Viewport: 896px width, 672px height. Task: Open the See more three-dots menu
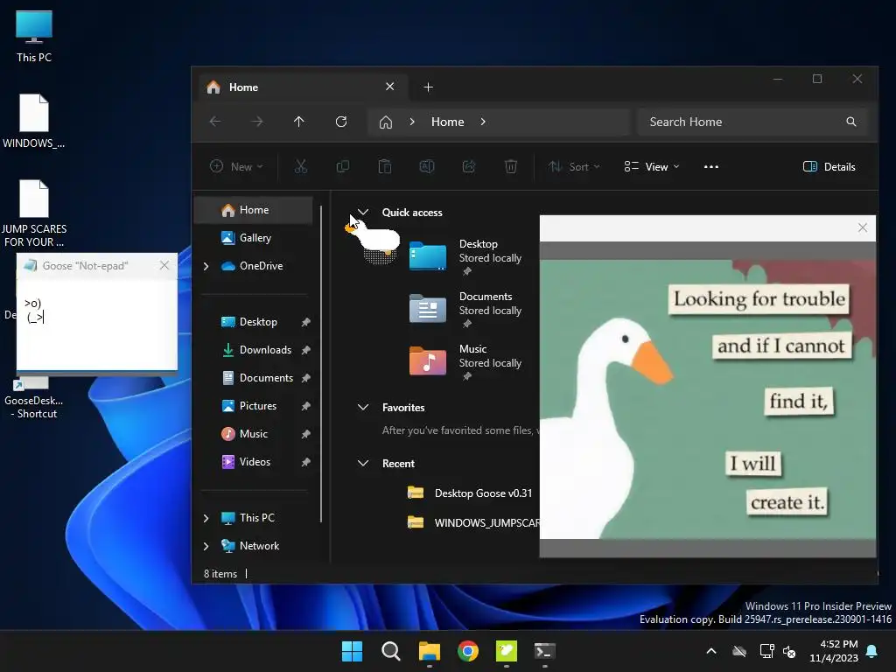pyautogui.click(x=710, y=166)
